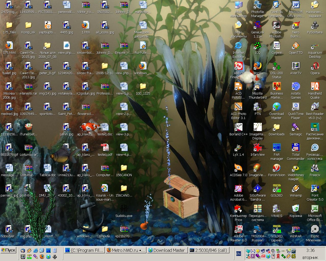This screenshot has height=261, width=326.
Task: Switch to Metro.NWD.ru browser taskbar button
Action: point(126,250)
